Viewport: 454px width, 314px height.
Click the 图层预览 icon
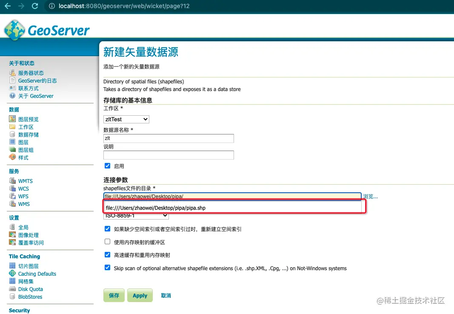[12, 119]
